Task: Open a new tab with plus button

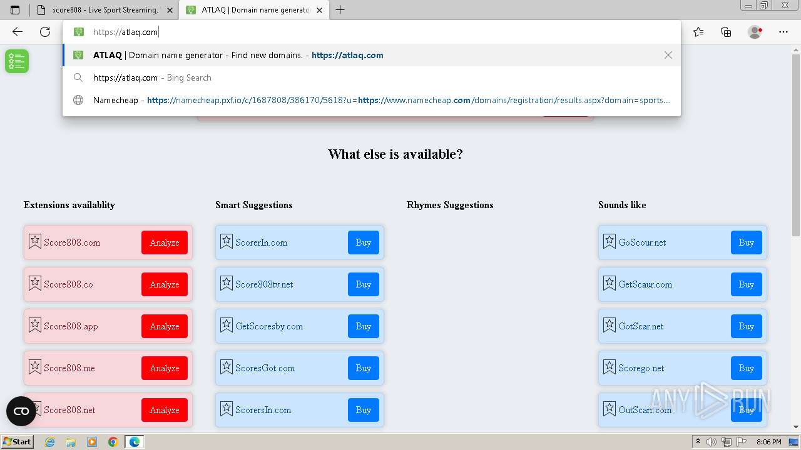Action: click(340, 10)
